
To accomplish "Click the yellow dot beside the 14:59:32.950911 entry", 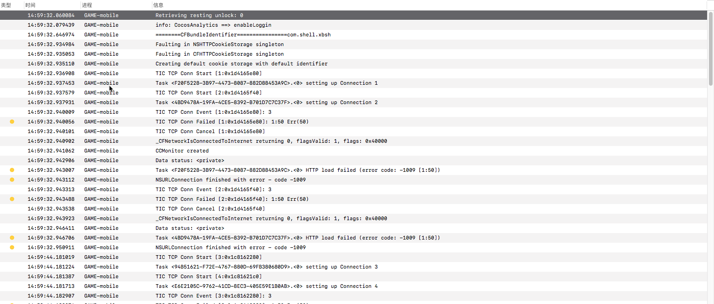I will tap(12, 247).
